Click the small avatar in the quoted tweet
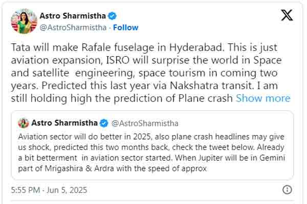This screenshot has width=307, height=204. tap(24, 123)
